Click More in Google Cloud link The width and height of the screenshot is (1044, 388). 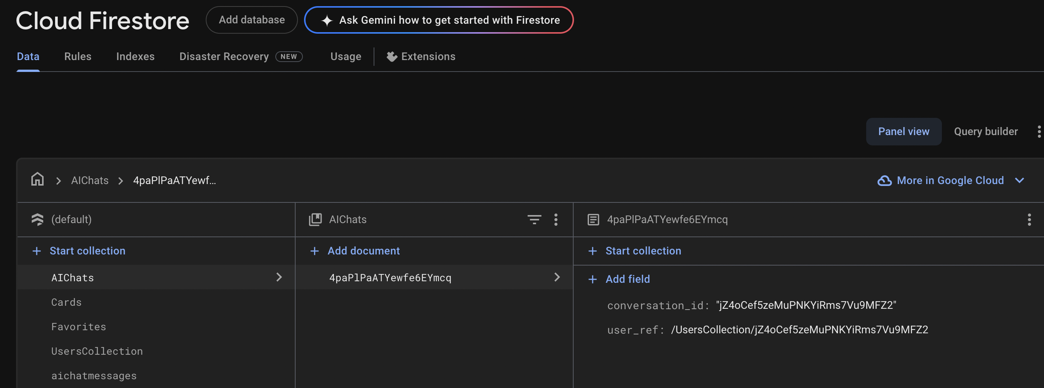[950, 181]
